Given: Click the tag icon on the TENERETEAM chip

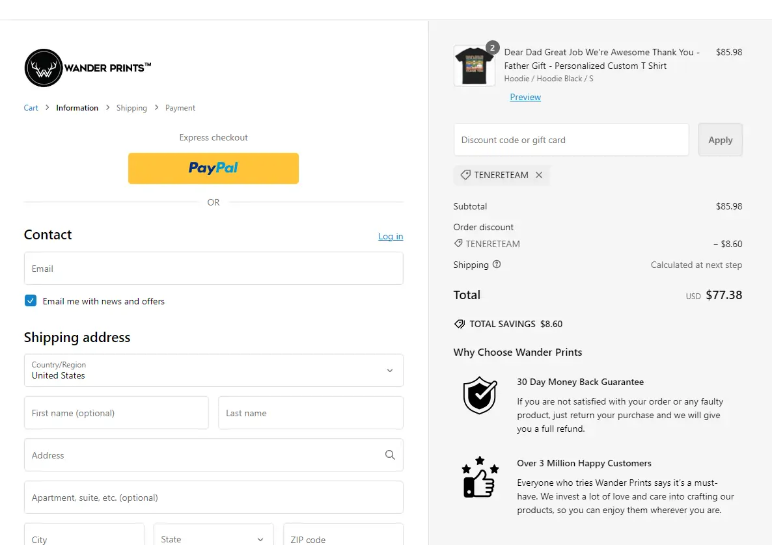Looking at the screenshot, I should coord(465,174).
